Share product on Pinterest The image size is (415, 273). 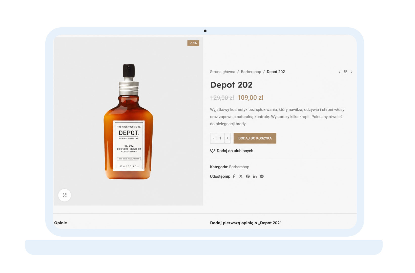[x=248, y=176]
